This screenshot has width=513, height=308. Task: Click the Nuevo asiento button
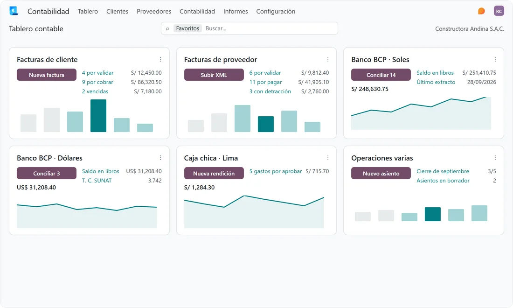381,173
